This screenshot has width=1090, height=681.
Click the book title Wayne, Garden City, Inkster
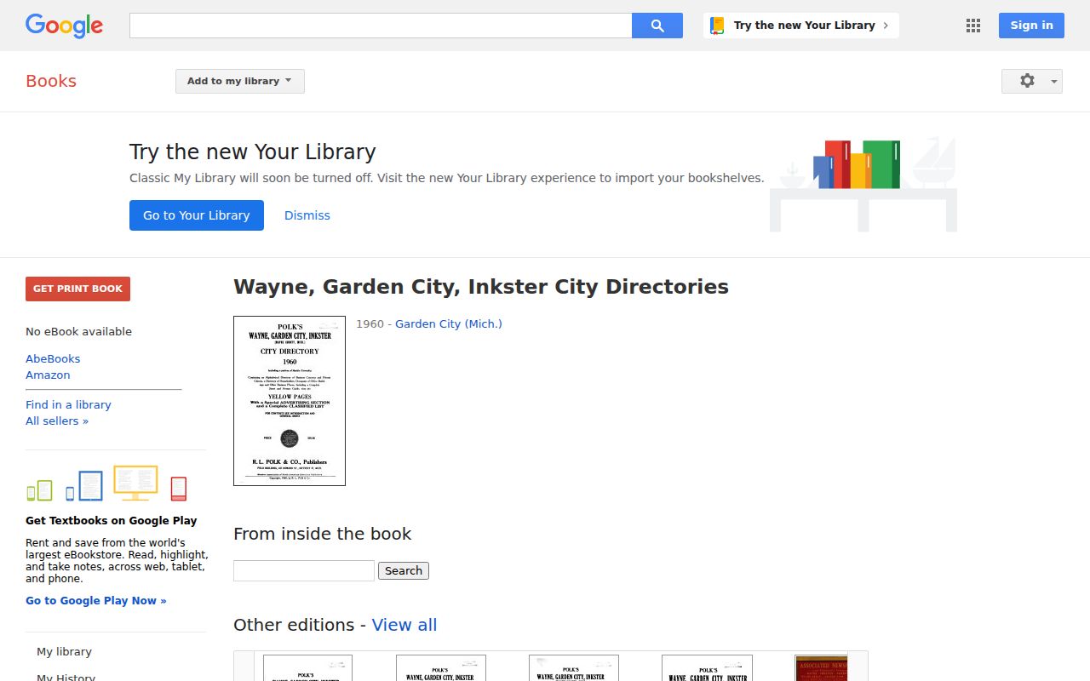pos(481,287)
